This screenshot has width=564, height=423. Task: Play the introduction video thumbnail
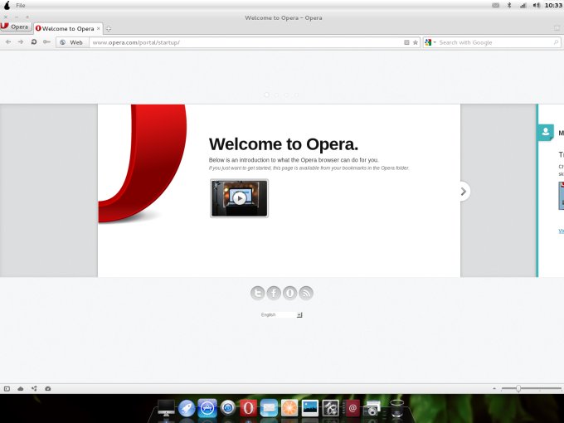coord(239,198)
